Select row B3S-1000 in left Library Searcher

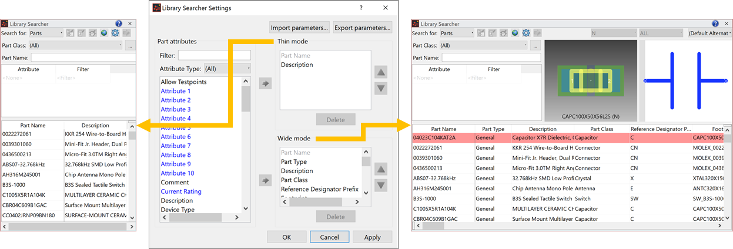click(x=65, y=184)
